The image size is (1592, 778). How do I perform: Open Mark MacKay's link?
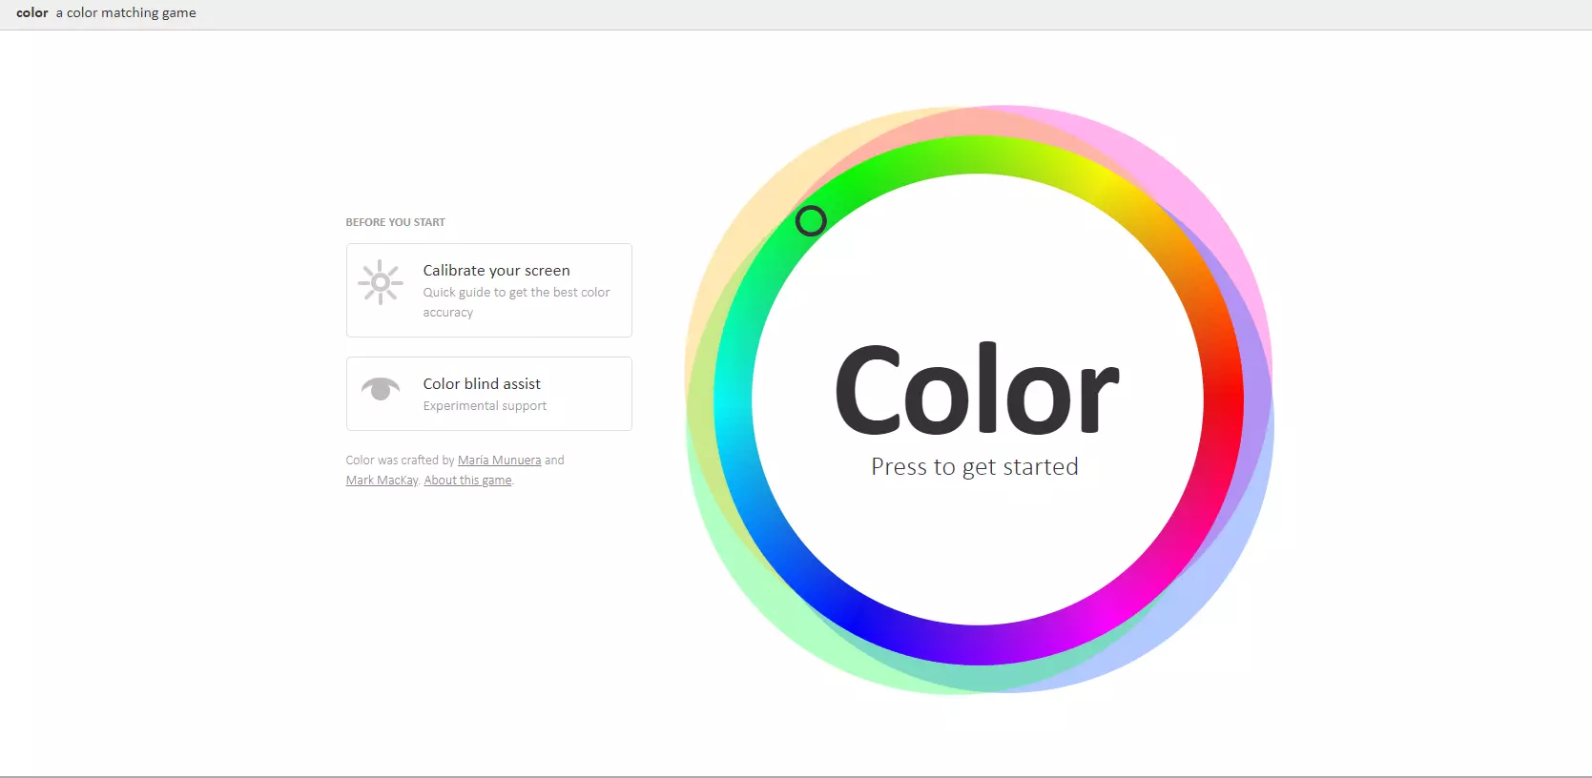coord(382,481)
